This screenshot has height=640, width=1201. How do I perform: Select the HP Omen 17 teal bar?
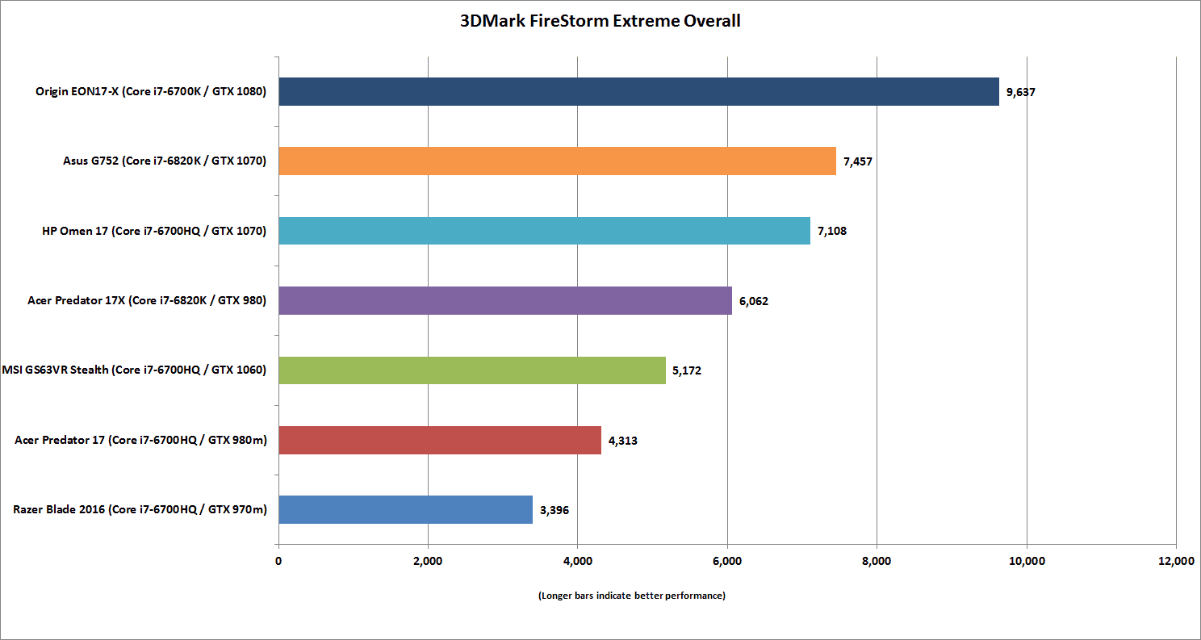click(x=544, y=231)
